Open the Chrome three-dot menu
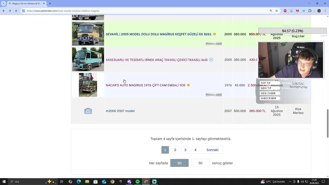Image resolution: width=329 pixels, height=185 pixels. pos(325,11)
